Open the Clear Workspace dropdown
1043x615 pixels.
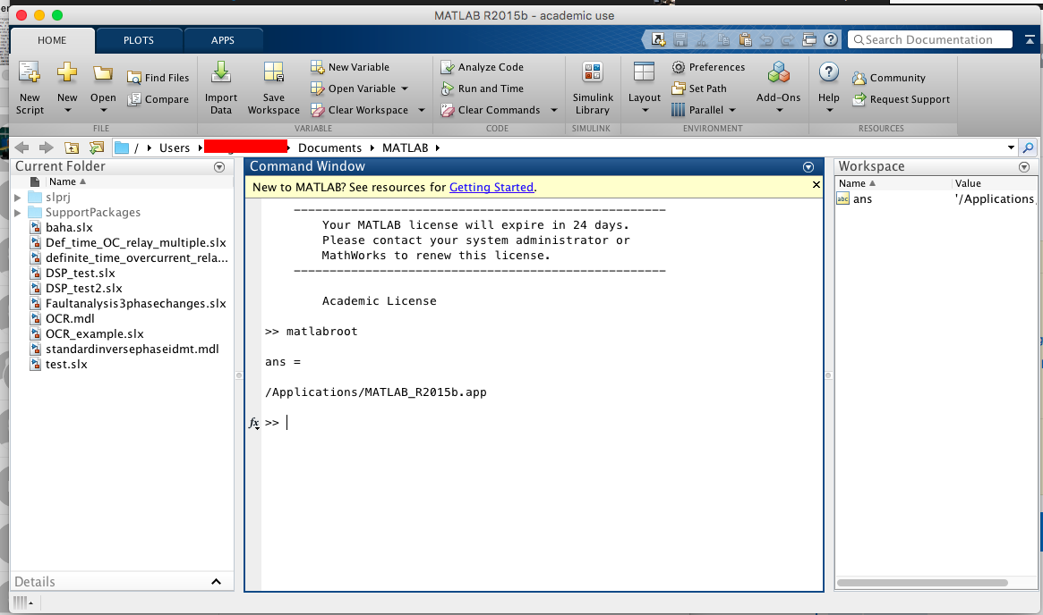pyautogui.click(x=421, y=109)
